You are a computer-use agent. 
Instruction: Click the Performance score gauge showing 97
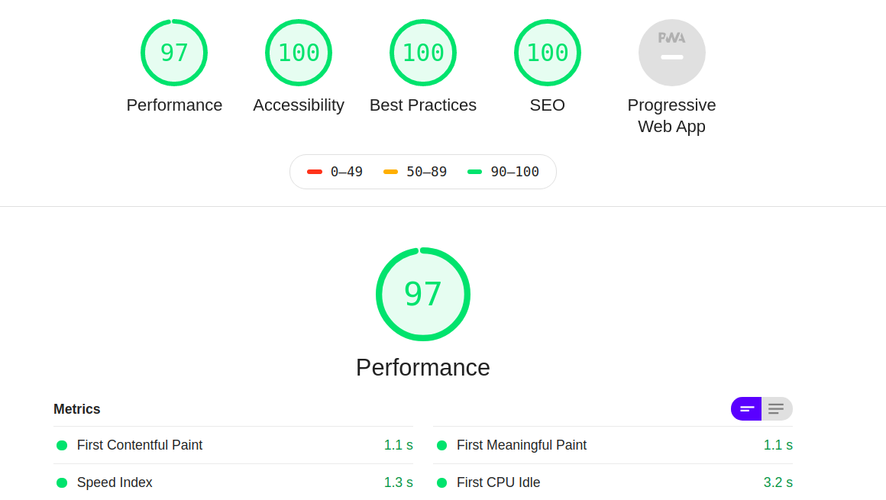point(174,53)
